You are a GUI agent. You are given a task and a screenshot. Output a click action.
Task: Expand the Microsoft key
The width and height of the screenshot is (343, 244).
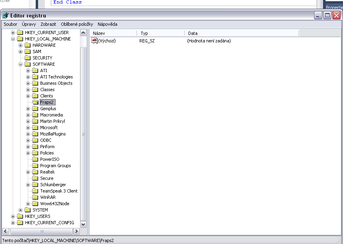tap(28, 128)
